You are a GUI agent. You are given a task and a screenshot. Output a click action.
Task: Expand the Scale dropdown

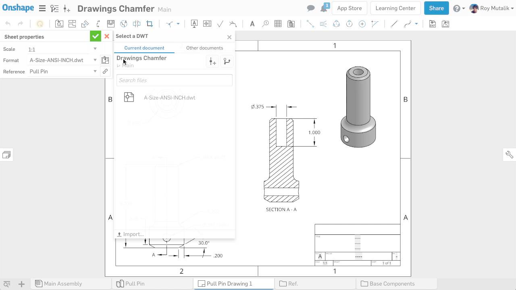[x=95, y=49]
